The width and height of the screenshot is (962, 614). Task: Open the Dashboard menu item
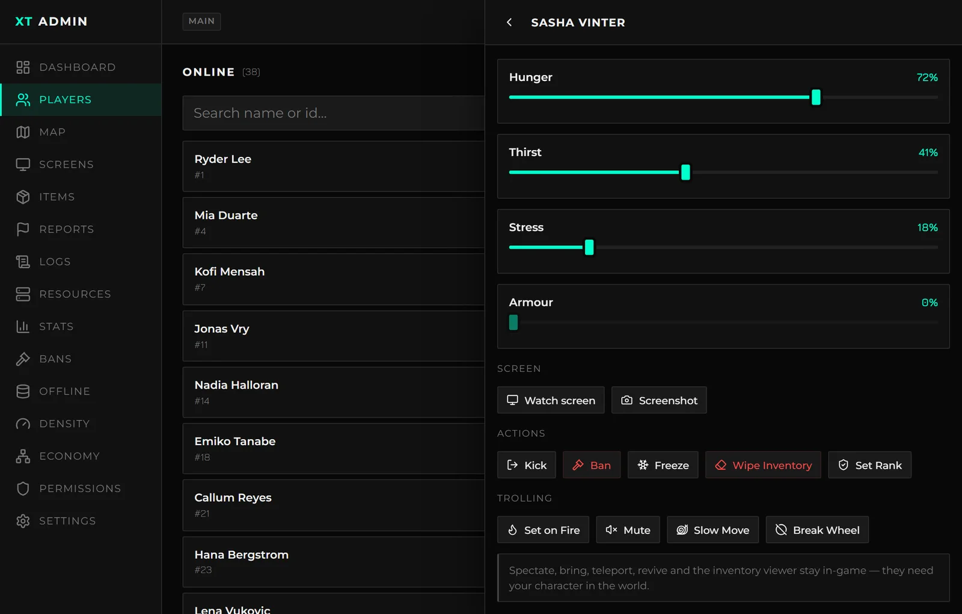point(81,67)
